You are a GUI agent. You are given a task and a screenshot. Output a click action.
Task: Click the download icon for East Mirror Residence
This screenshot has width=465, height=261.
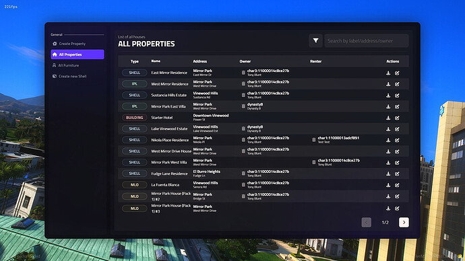click(388, 73)
